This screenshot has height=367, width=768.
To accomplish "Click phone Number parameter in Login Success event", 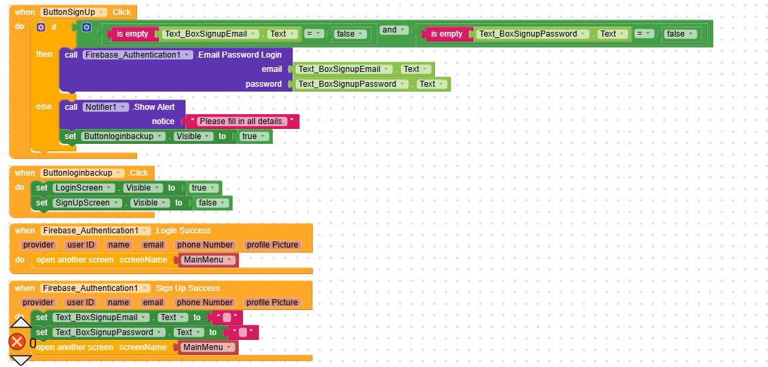I will (x=205, y=245).
